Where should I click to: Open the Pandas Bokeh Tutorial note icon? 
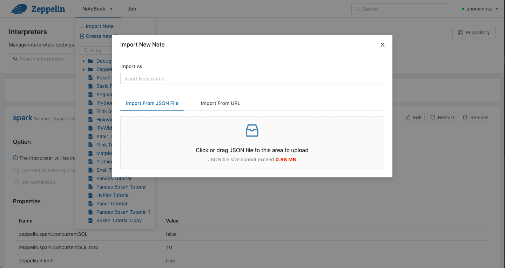pos(90,187)
